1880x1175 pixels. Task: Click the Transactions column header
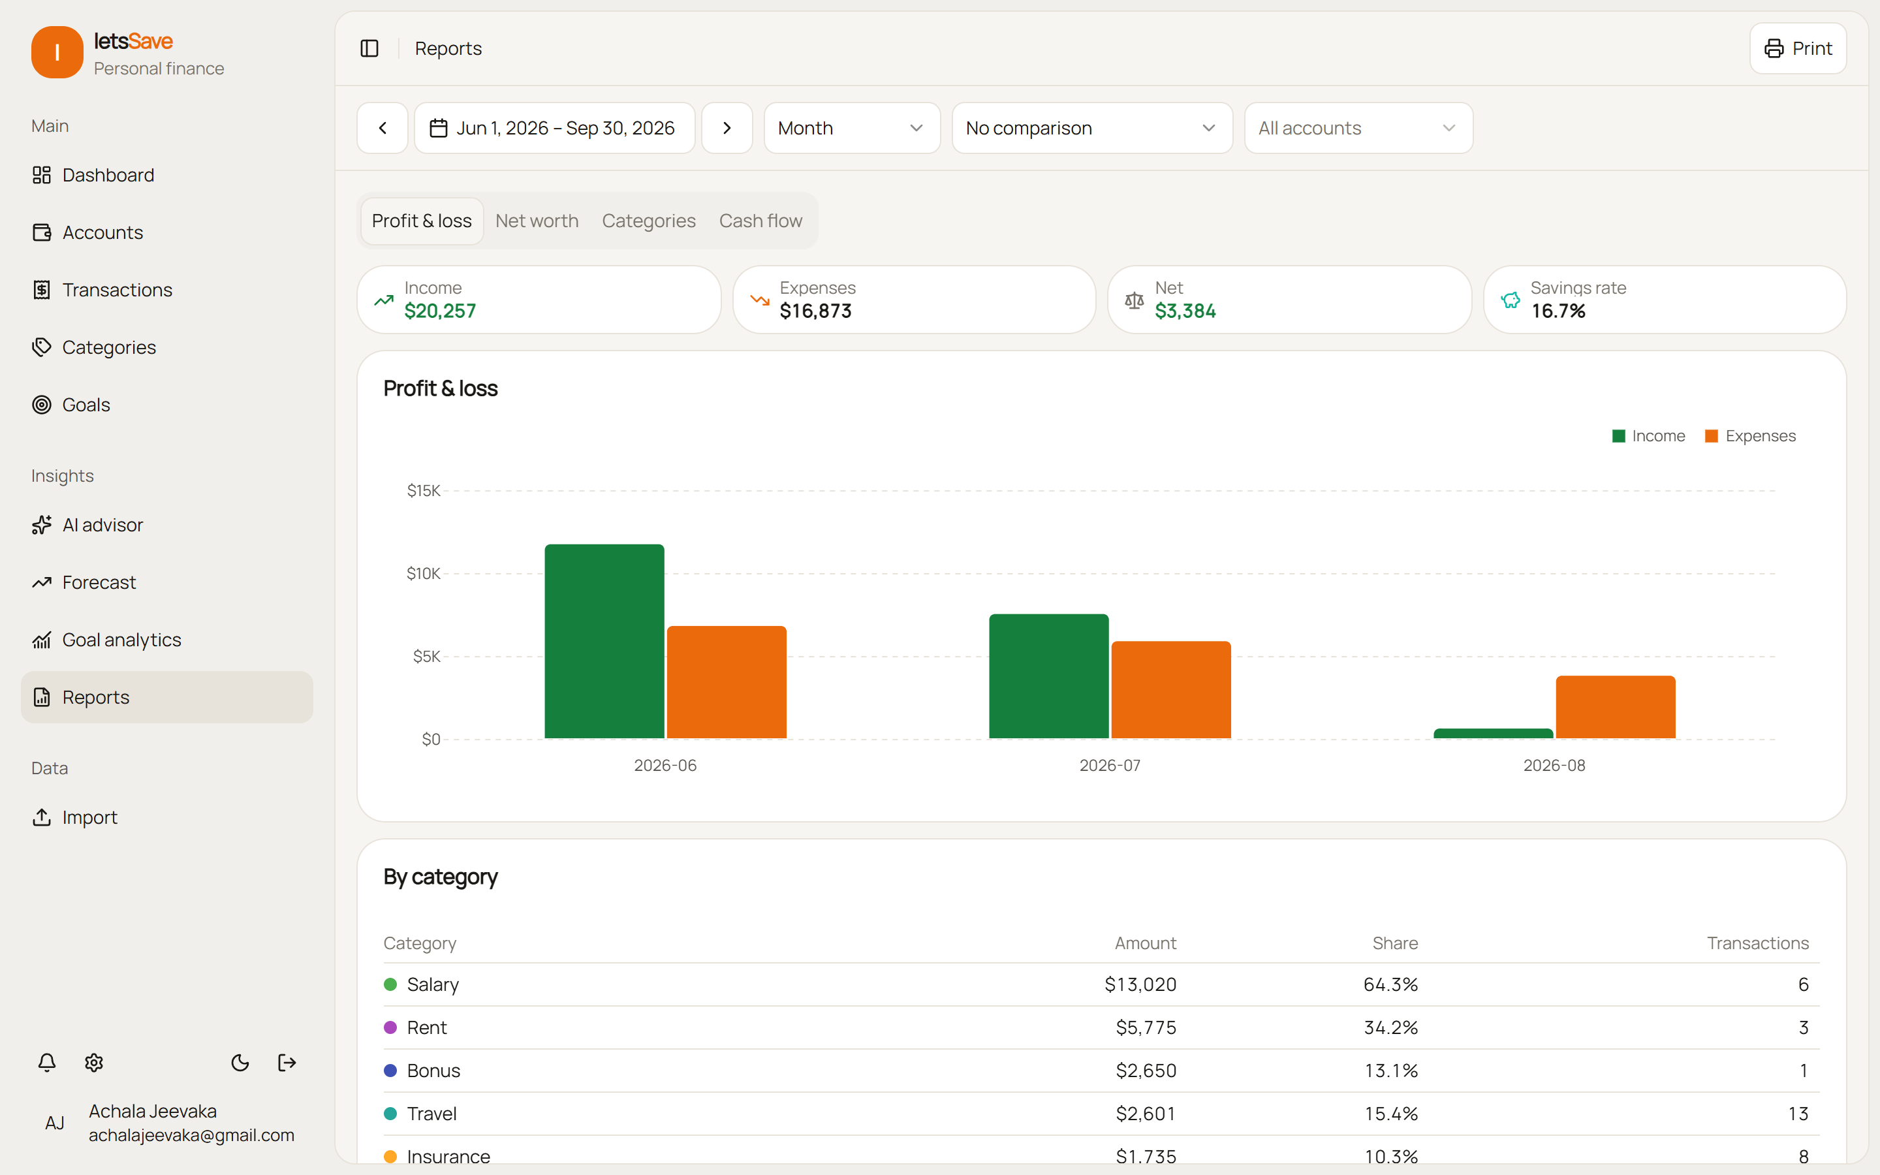[1757, 943]
